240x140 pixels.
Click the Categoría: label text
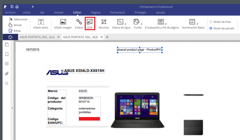55,108
